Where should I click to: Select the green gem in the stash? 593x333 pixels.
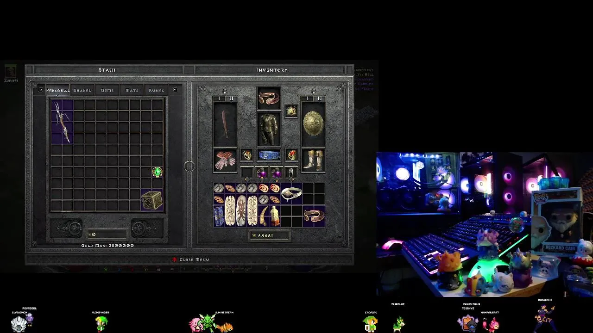point(157,172)
